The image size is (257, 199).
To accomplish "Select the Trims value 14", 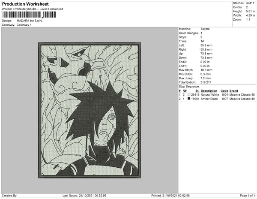I will click(x=202, y=41).
